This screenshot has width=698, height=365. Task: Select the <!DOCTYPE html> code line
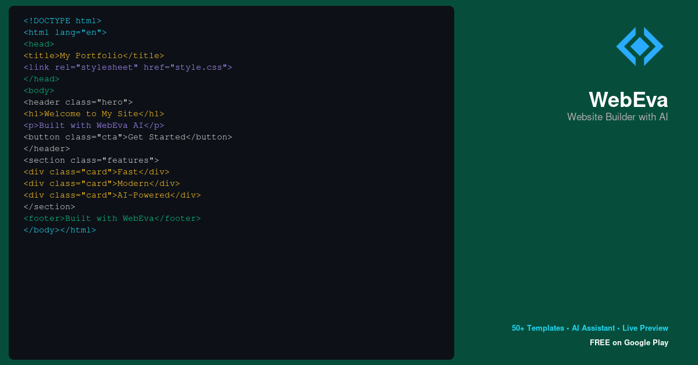[x=62, y=21]
